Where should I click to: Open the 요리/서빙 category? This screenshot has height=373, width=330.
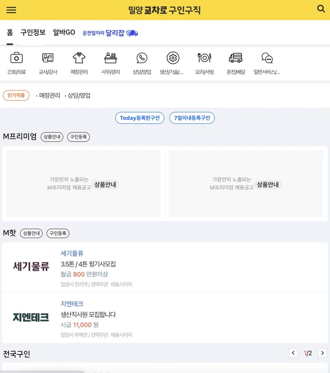point(204,59)
